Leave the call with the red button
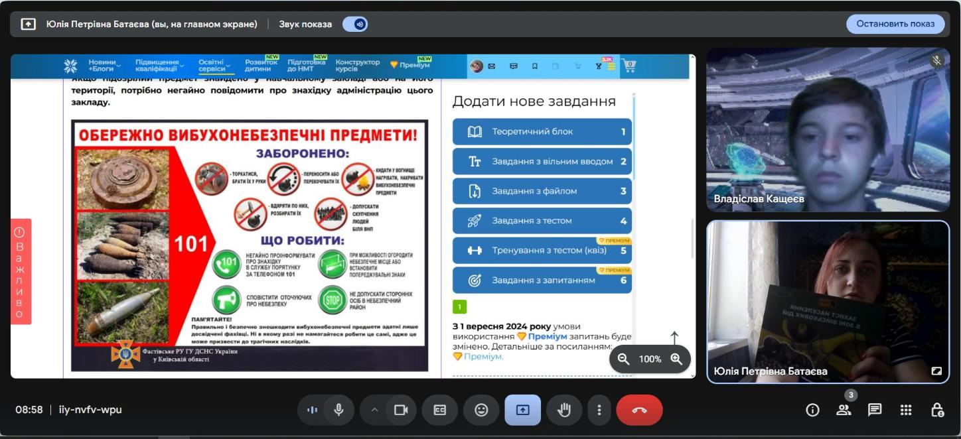This screenshot has height=439, width=961. [x=639, y=410]
